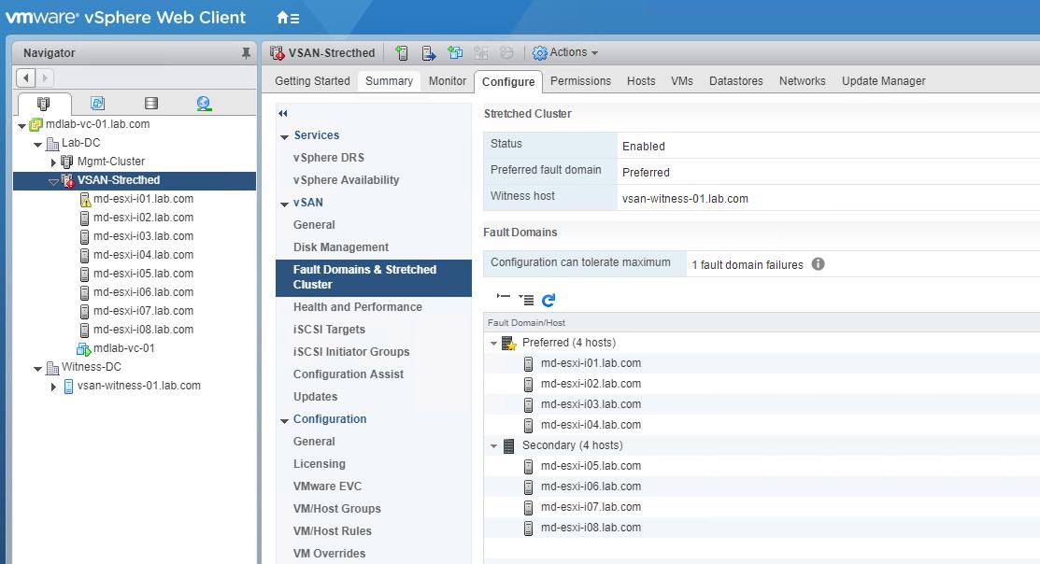The width and height of the screenshot is (1040, 564).
Task: Click the host icon beside vsan-witness-01.lab.com in Navigator
Action: click(x=68, y=387)
